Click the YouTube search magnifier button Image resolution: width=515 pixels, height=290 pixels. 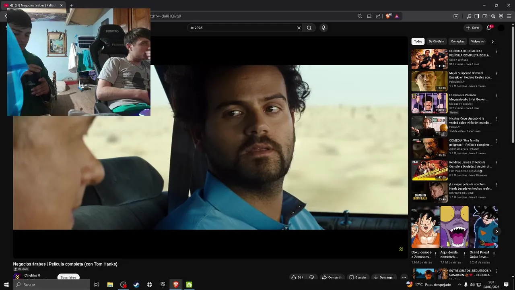(309, 28)
